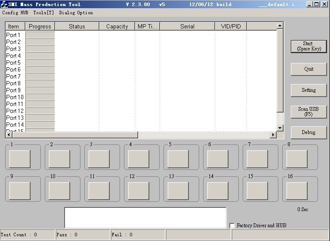Screen dimensions: 330x241
Task: Select the Port 13 row
Action: (141, 118)
